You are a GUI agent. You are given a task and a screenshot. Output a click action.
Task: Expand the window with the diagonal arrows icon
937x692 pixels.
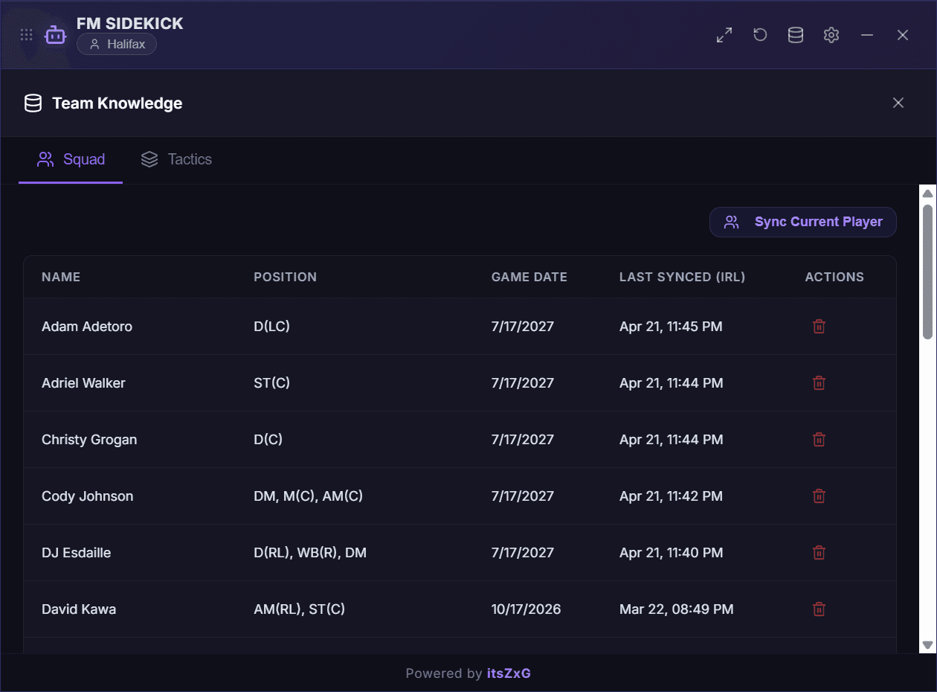tap(724, 35)
